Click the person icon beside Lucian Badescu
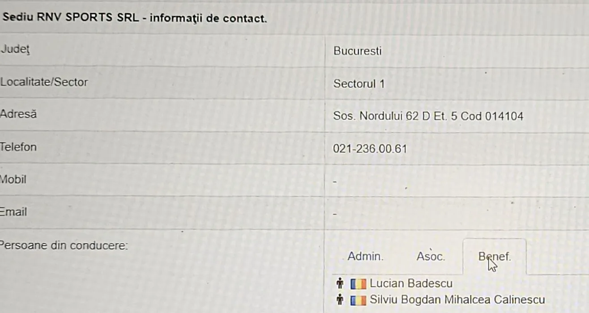The image size is (589, 313). point(340,283)
